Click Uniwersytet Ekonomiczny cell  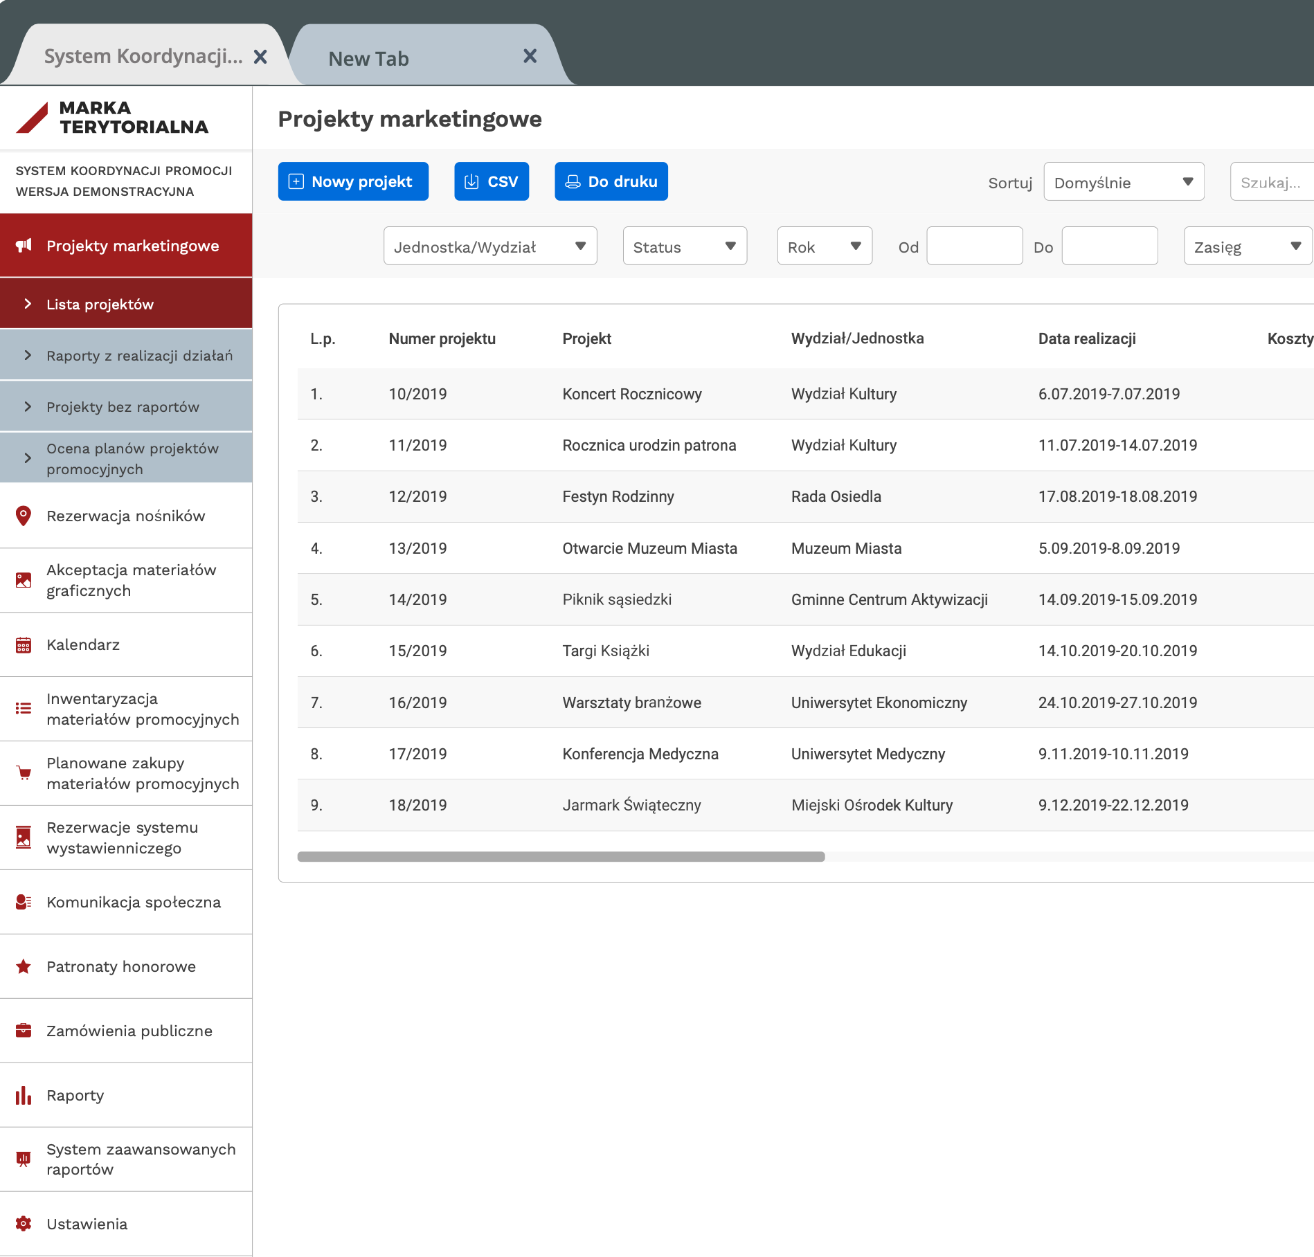coord(879,703)
